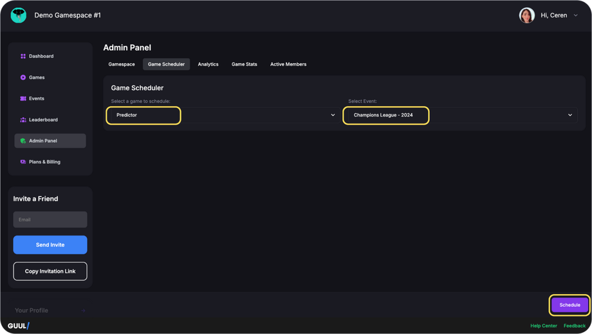View the Active Members tab
Screen dimensions: 592x334
click(x=288, y=64)
